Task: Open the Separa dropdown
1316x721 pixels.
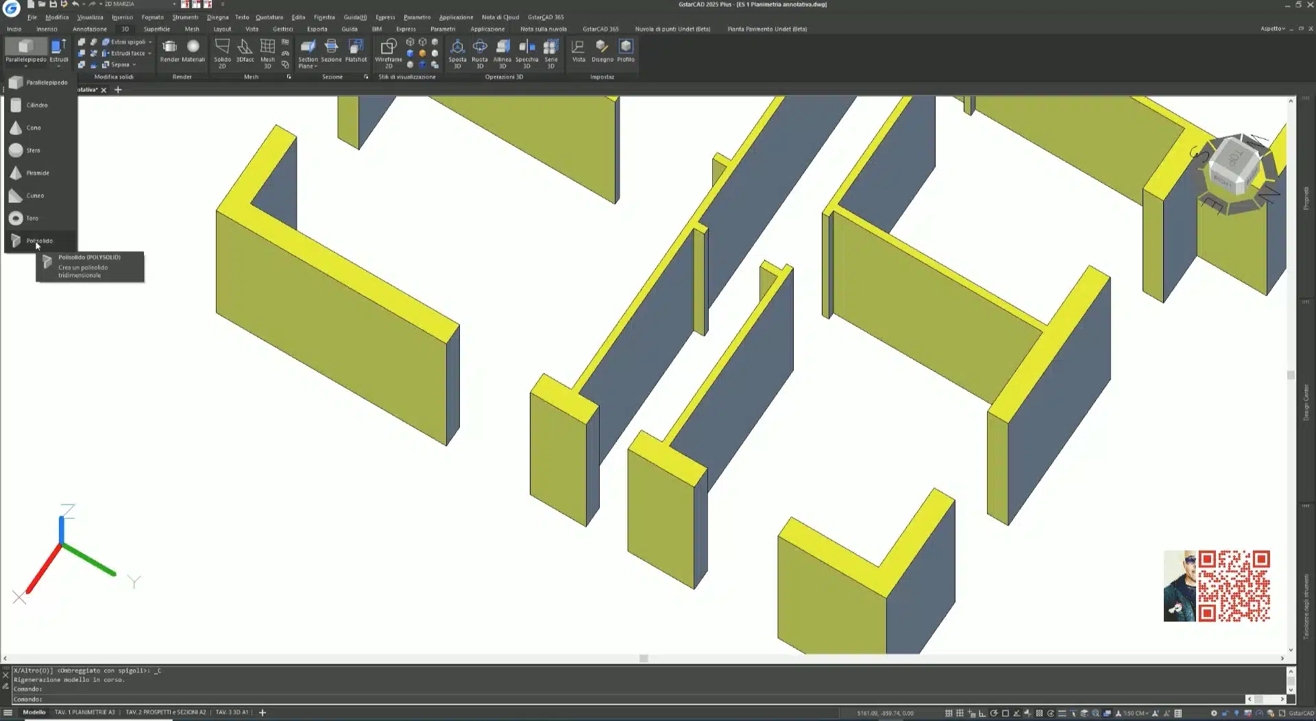Action: click(x=134, y=65)
